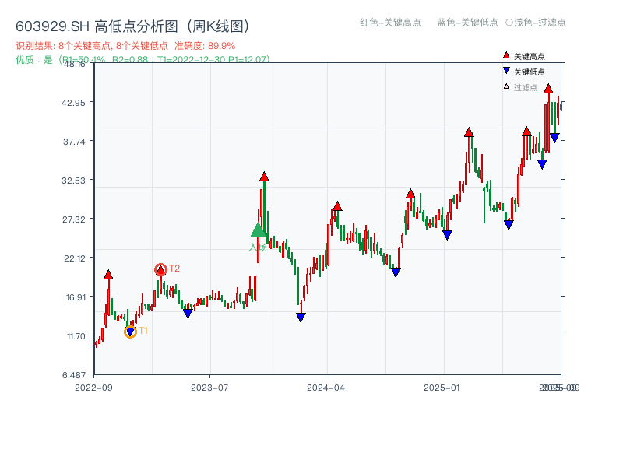
Task: Click the T1 label text
Action: click(143, 330)
